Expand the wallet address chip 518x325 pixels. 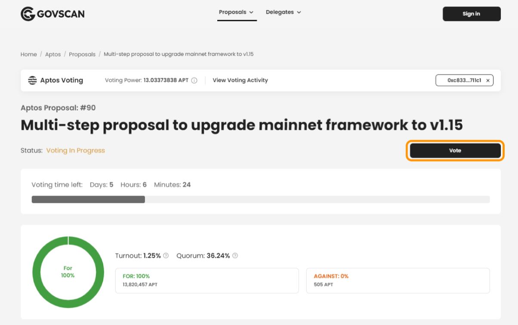click(x=460, y=80)
